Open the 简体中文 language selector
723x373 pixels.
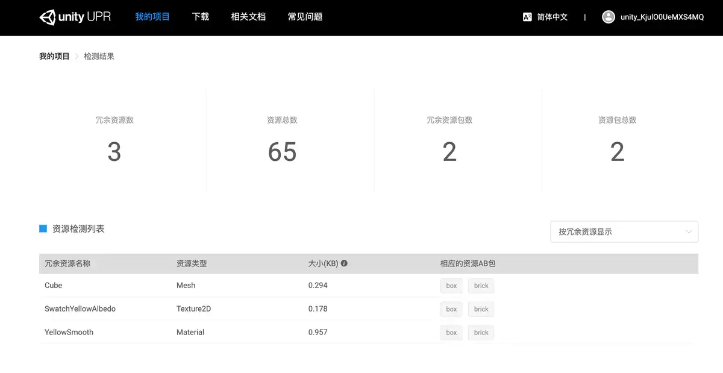(552, 17)
